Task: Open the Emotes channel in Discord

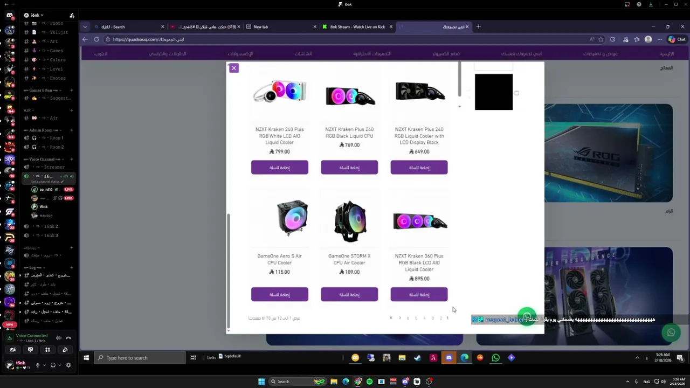Action: 49,78
